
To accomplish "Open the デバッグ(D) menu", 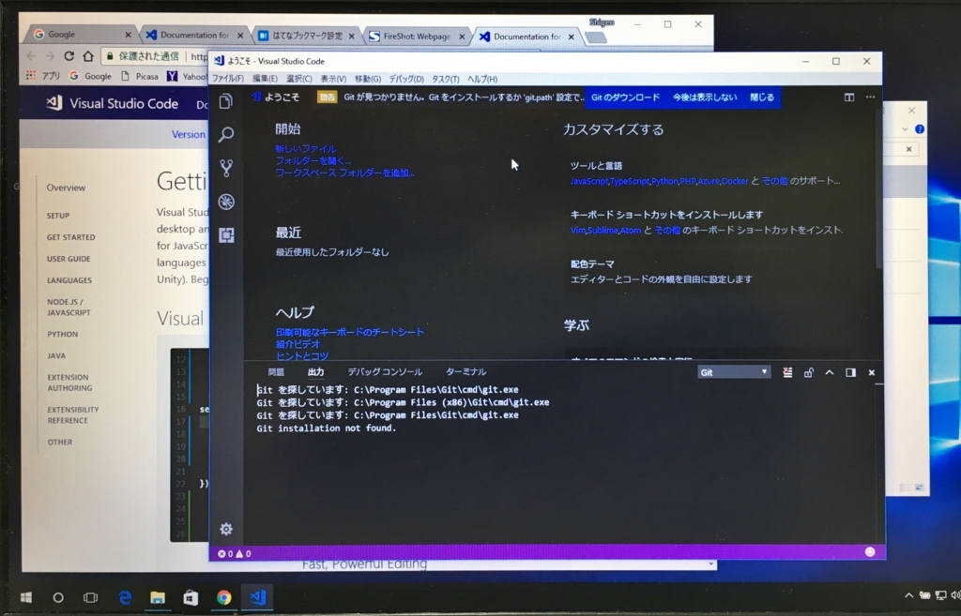I will [x=406, y=79].
